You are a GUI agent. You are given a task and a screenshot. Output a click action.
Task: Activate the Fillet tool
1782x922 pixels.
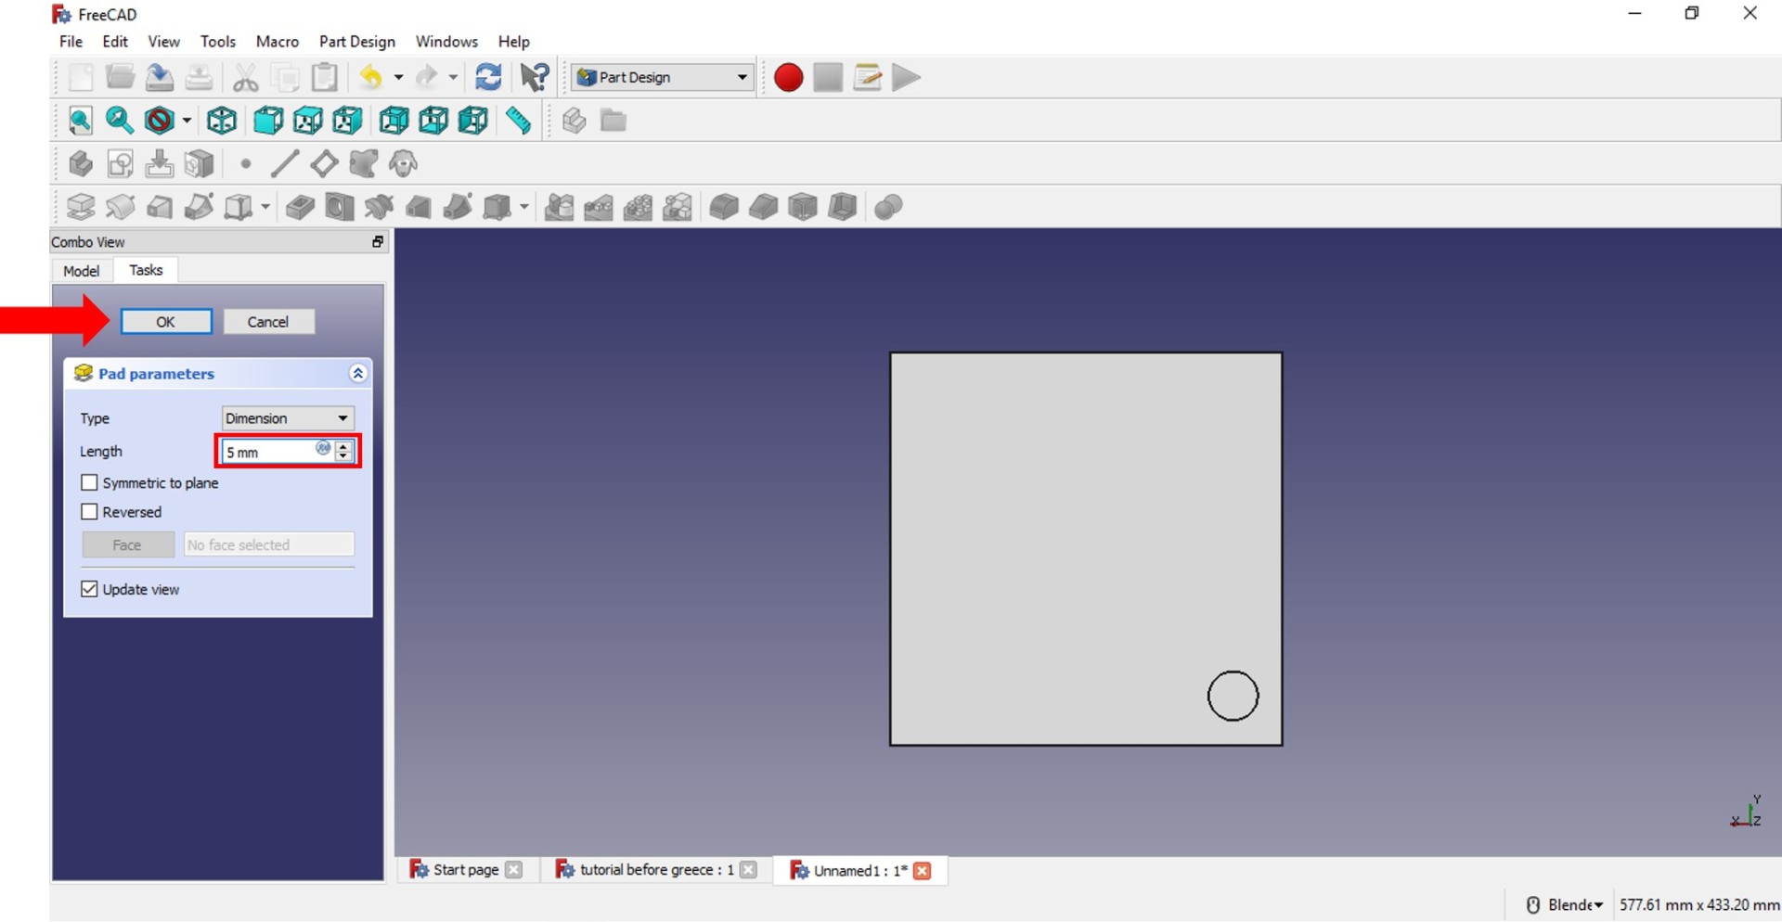pyautogui.click(x=725, y=206)
